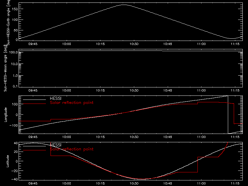The height and width of the screenshot is (186, 248).
Task: Click the peak of the Earth angle curve
Action: 124,5
